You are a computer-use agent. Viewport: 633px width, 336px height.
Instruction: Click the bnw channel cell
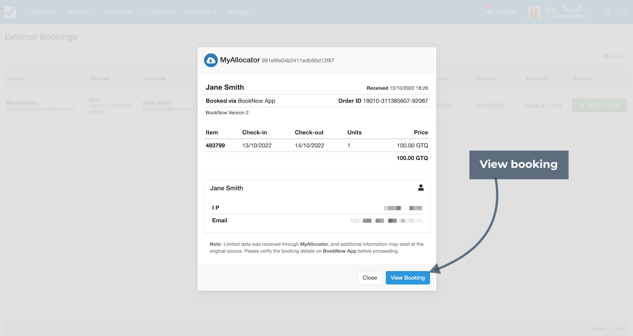95,100
